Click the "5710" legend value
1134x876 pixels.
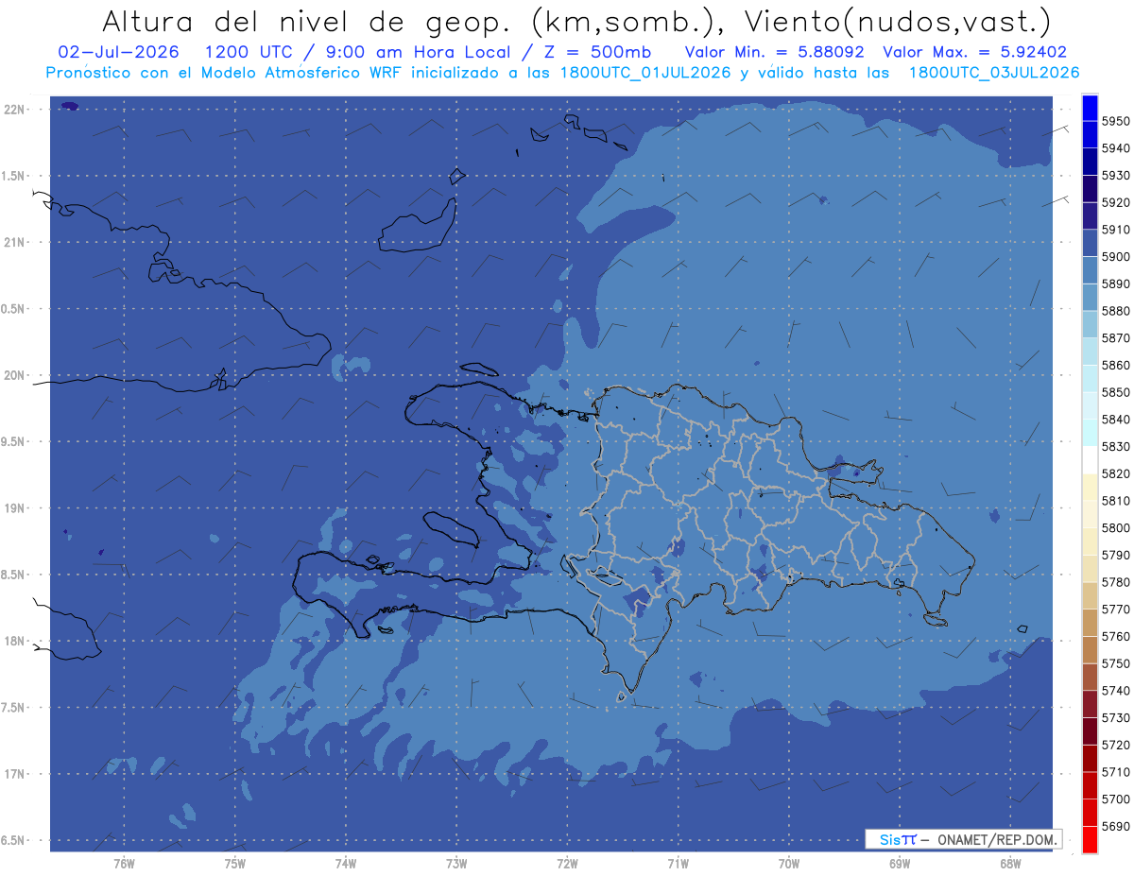click(1115, 772)
